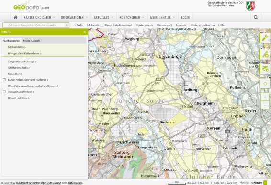
Task: Click the Inhalte panel header title
Action: point(6,32)
